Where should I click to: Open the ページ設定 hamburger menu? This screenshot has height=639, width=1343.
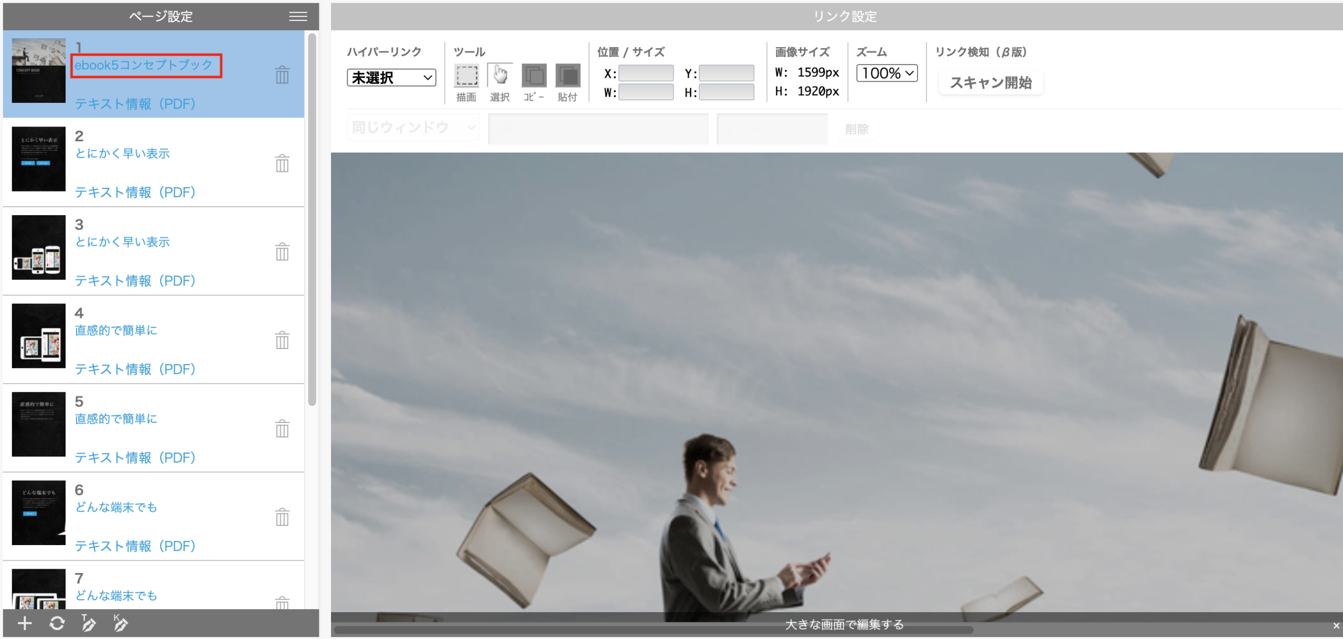[x=298, y=16]
